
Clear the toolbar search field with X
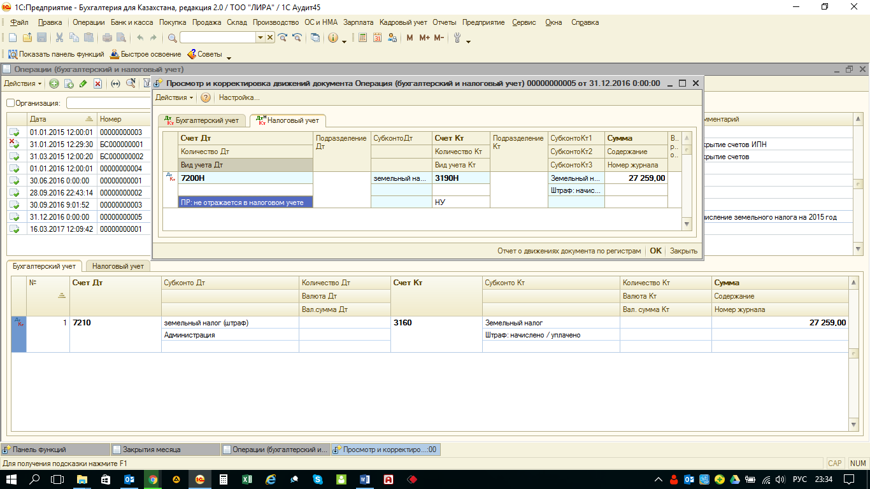pyautogui.click(x=270, y=38)
